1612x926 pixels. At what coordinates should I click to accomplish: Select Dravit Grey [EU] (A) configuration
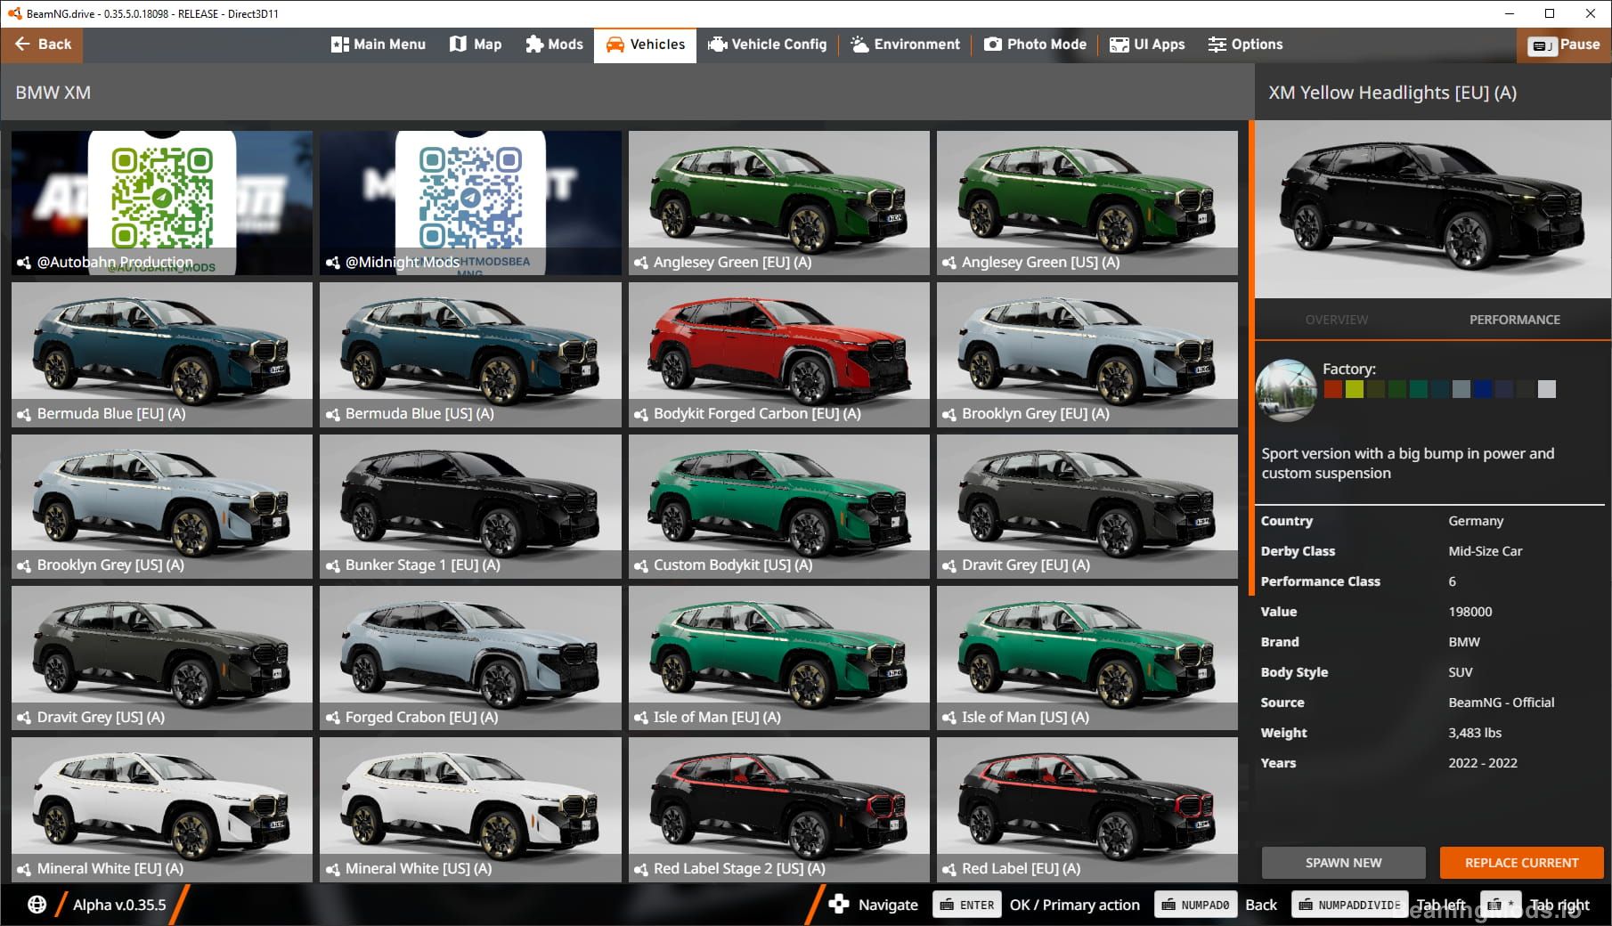click(x=1087, y=506)
